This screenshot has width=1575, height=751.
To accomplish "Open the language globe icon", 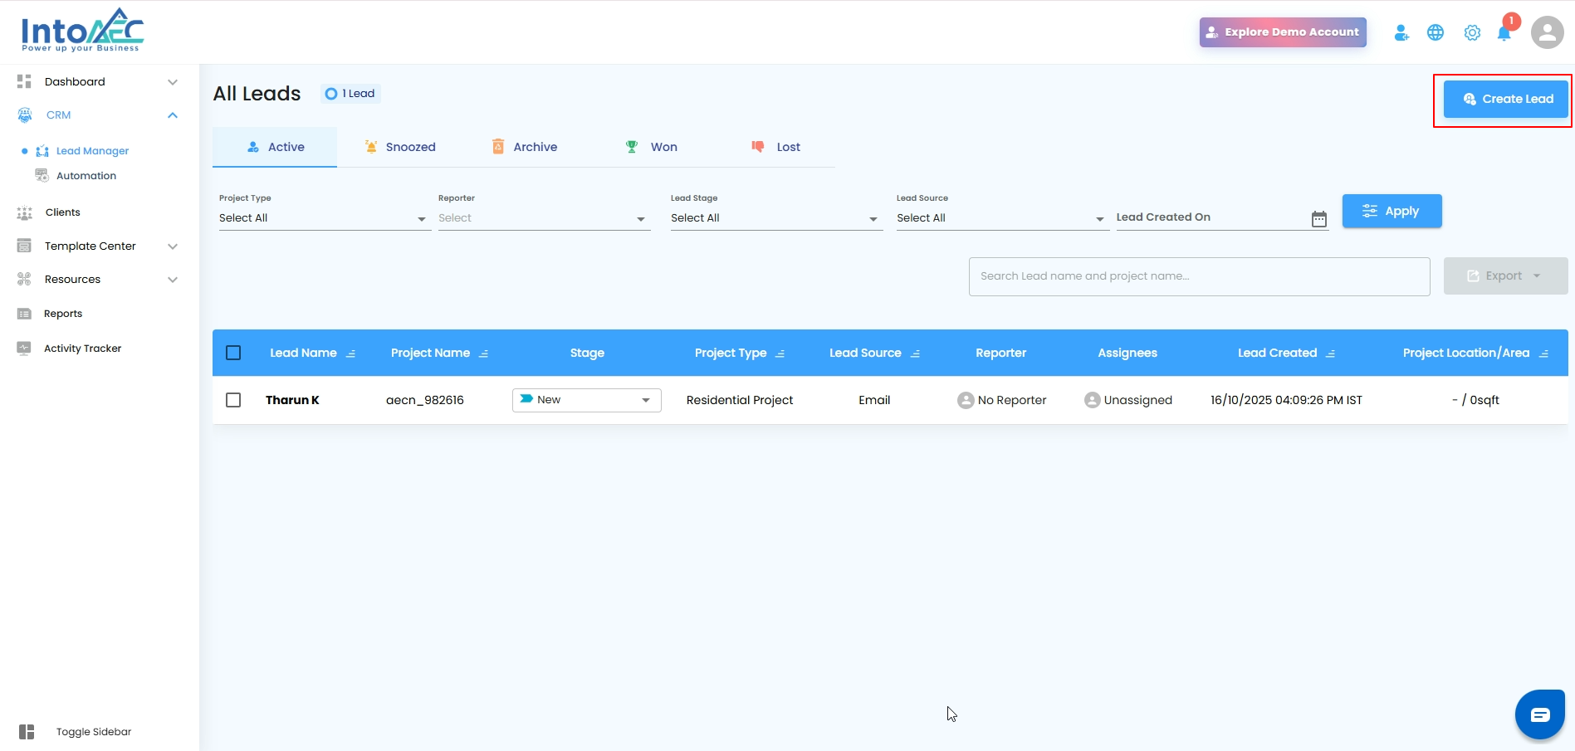I will (1436, 32).
